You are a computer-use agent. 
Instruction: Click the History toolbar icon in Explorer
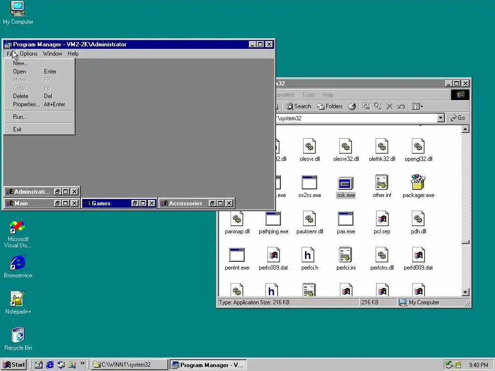pos(352,106)
